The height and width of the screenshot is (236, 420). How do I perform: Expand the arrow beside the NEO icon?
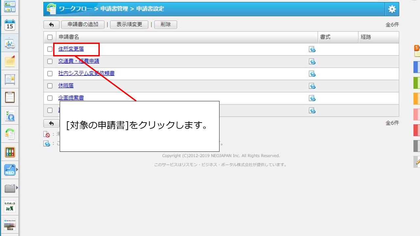point(17,170)
